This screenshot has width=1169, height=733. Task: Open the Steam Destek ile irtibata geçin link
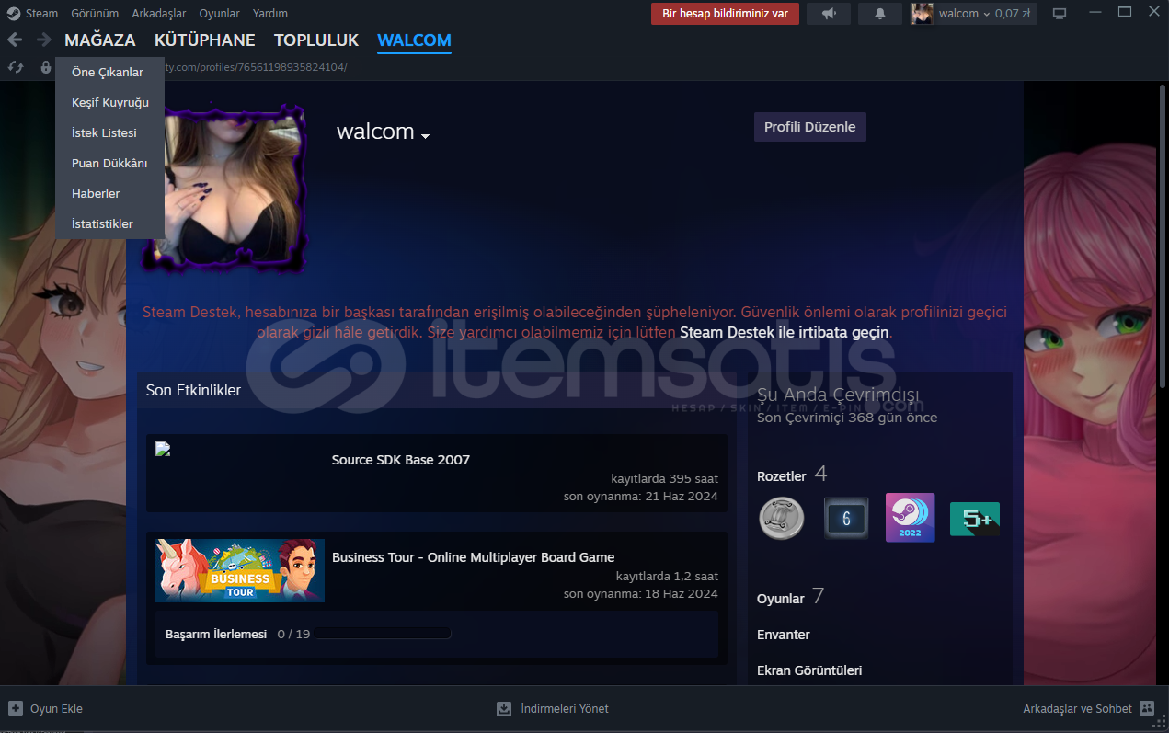click(x=785, y=332)
